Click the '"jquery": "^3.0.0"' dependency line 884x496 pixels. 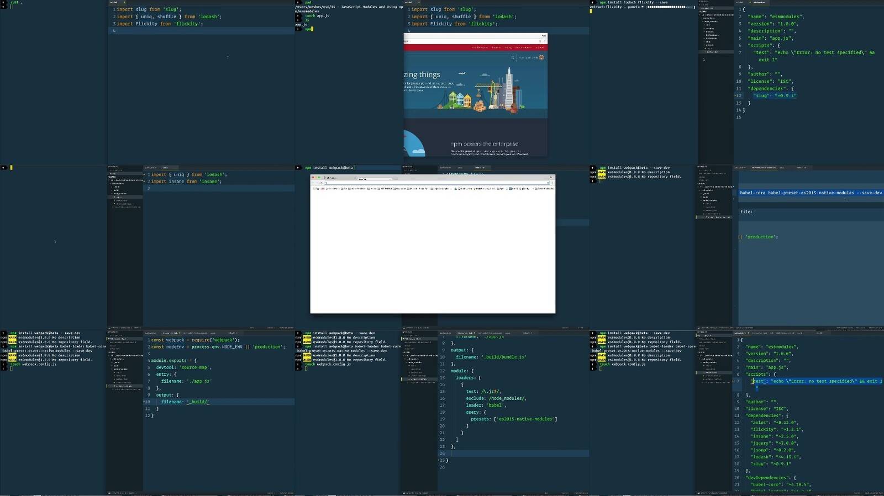click(x=775, y=444)
